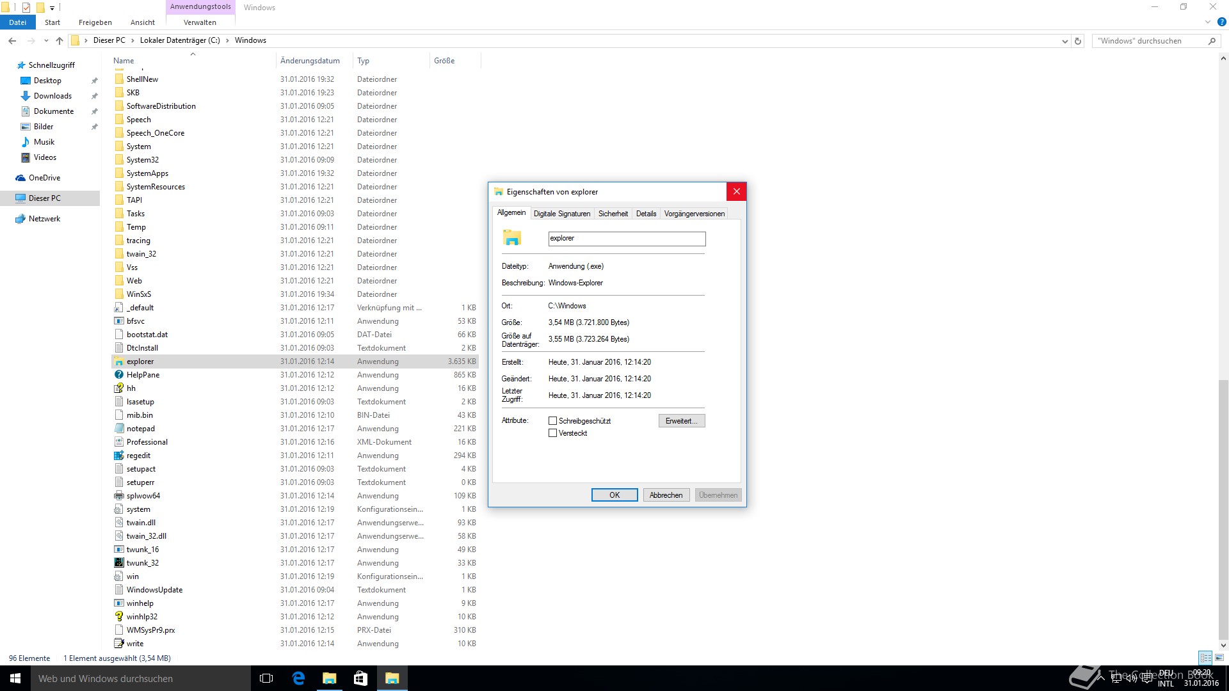The height and width of the screenshot is (691, 1229).
Task: Switch to the Digitale Signaturen tab
Action: pos(562,214)
